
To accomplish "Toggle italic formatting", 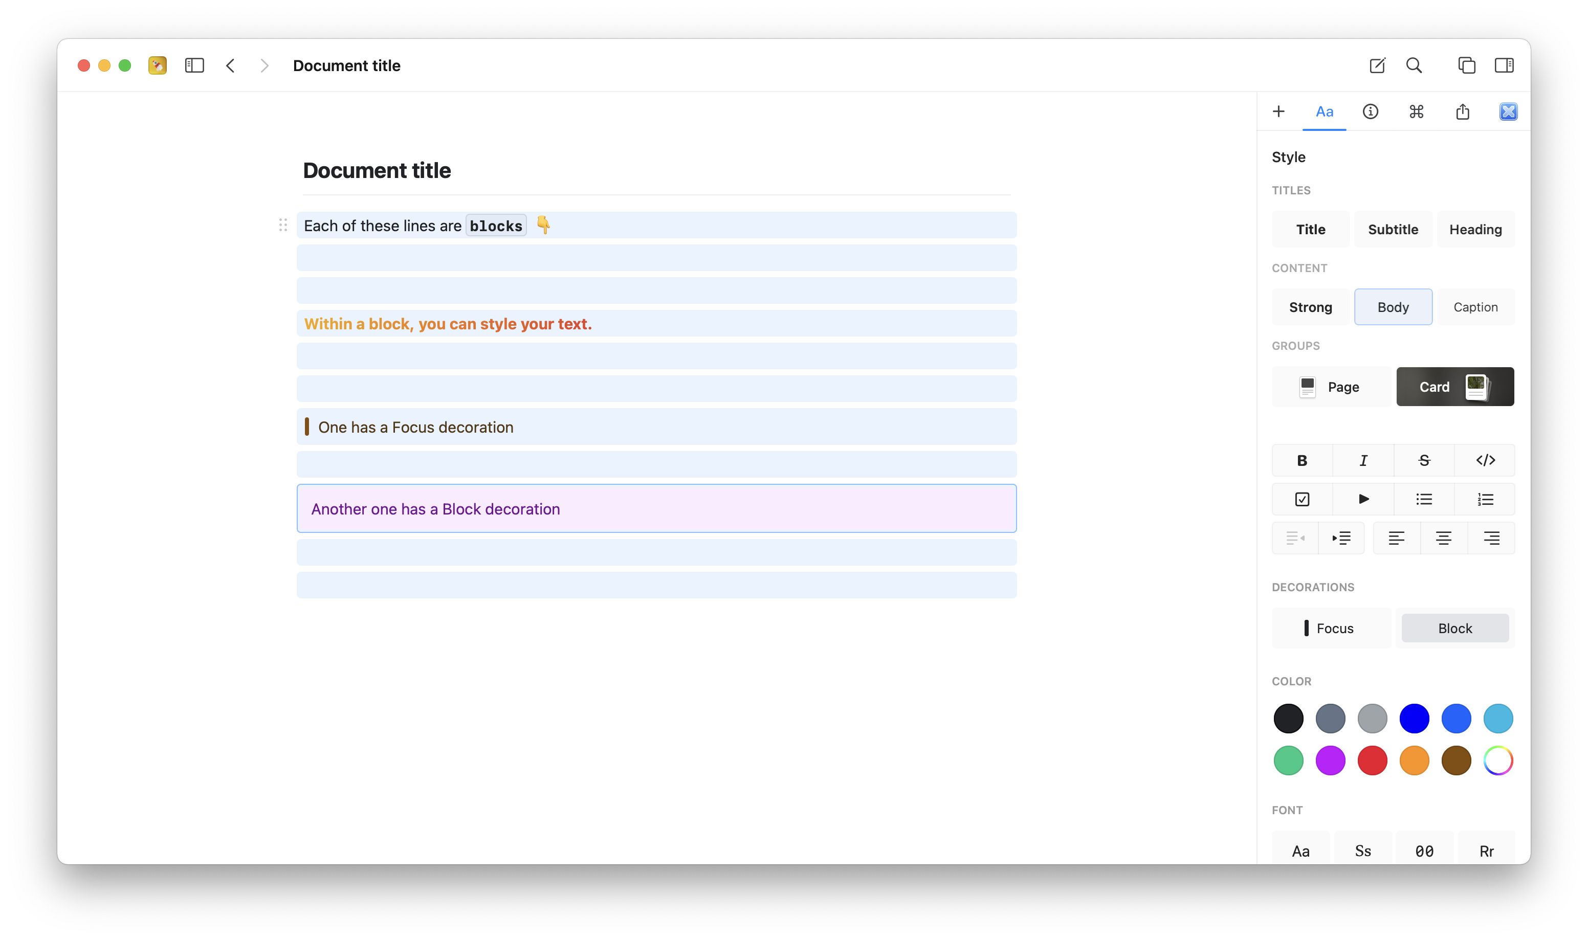I will coord(1363,460).
